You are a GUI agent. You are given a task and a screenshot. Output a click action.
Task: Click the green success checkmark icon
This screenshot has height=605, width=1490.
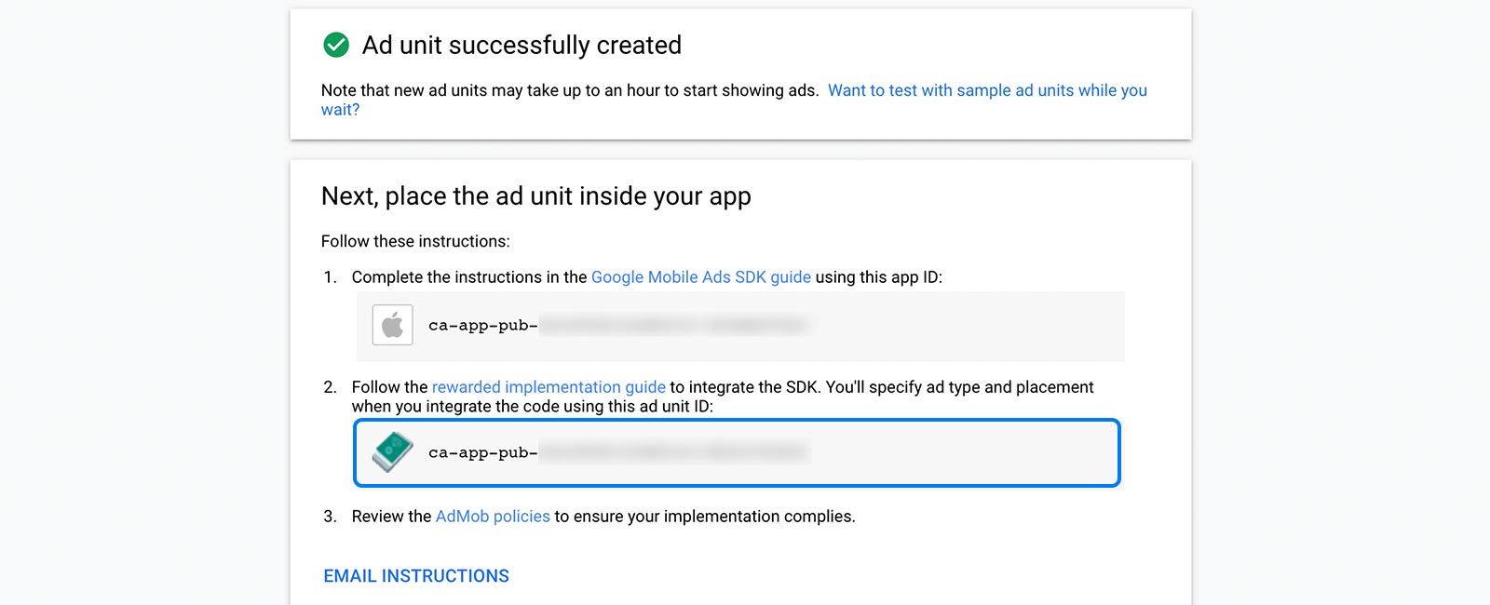pos(335,45)
